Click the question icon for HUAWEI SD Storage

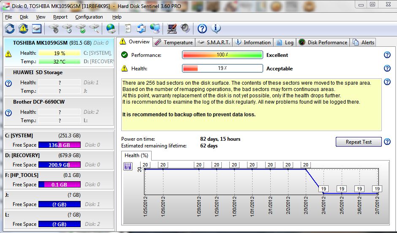point(8,83)
